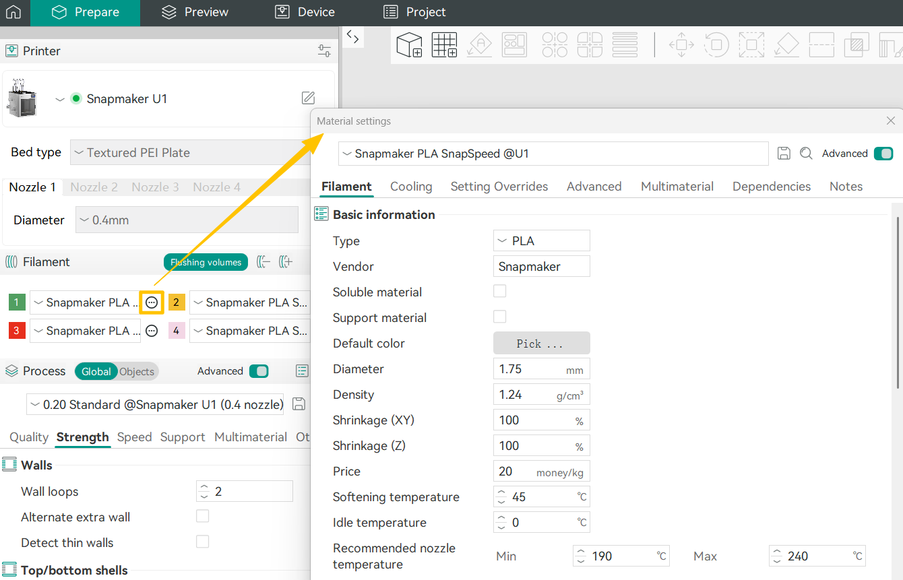
Task: Open filament 1 more options button
Action: (152, 303)
